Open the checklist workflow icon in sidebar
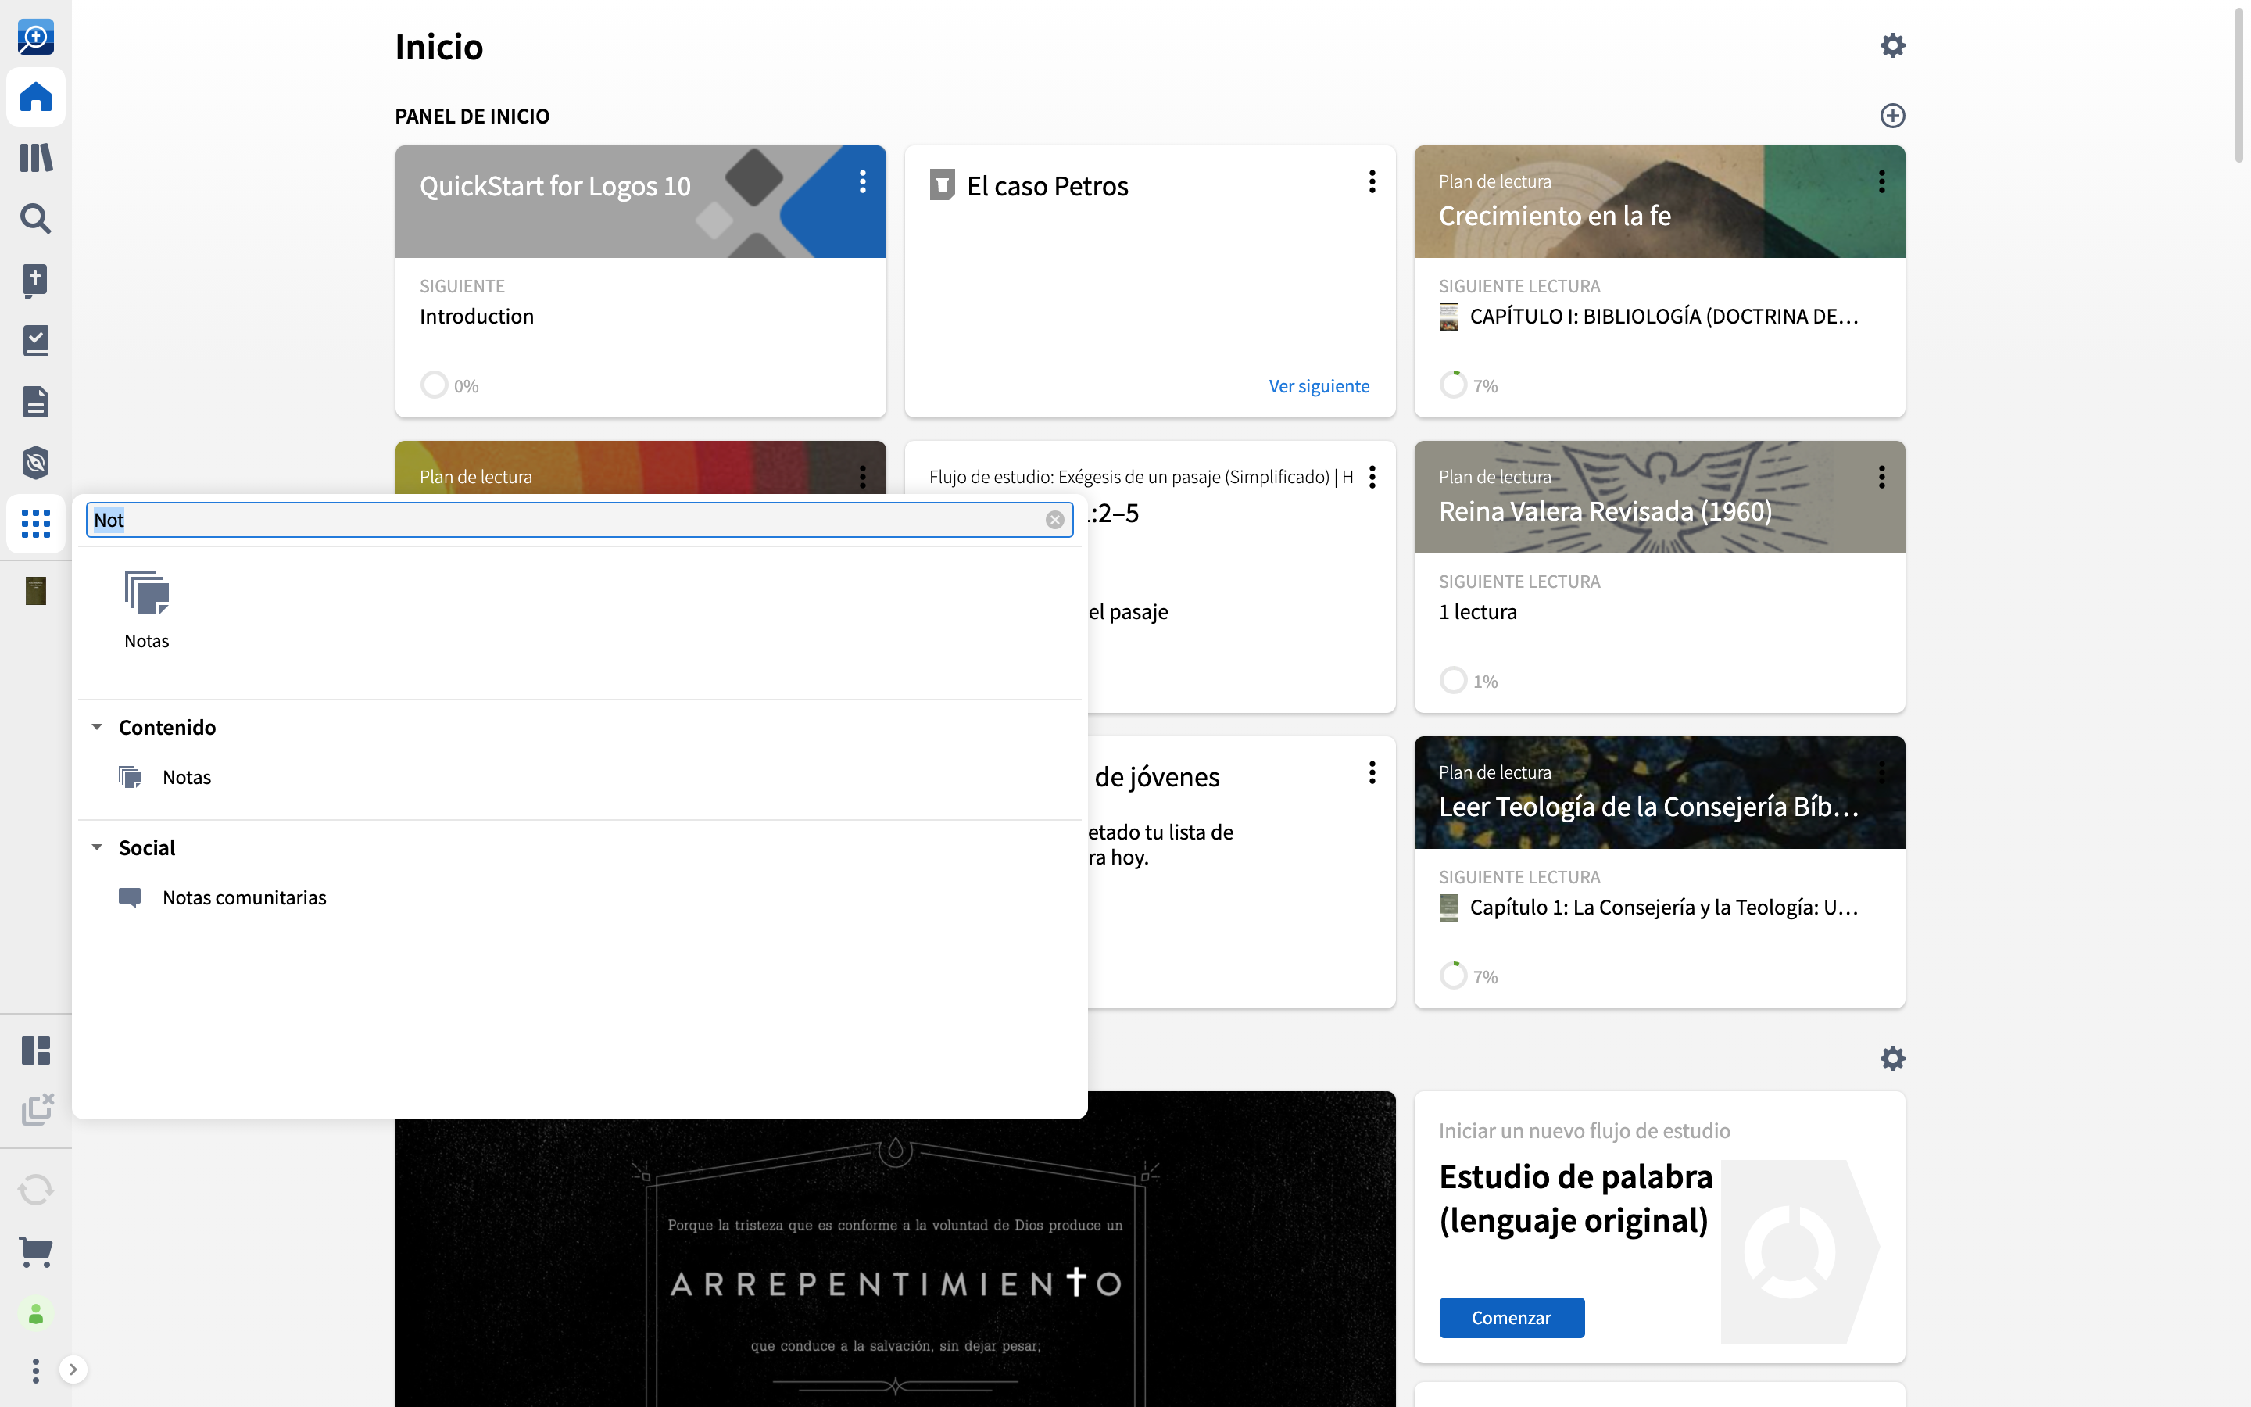2251x1407 pixels. click(x=35, y=341)
